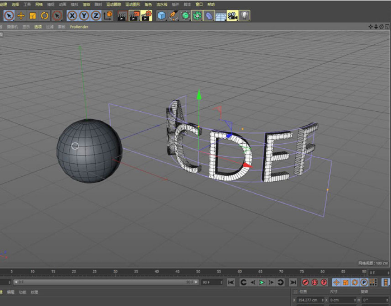Open the 窗口 (Window) menu
The width and height of the screenshot is (391, 306).
click(199, 4)
